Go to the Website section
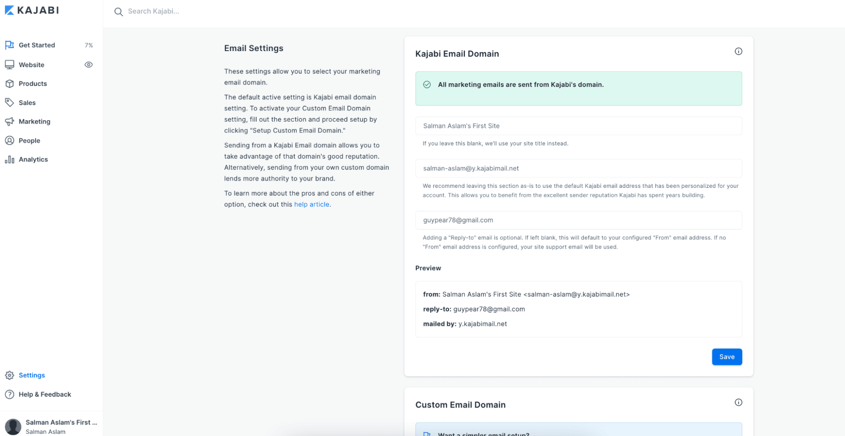Viewport: 845px width, 436px height. click(31, 65)
